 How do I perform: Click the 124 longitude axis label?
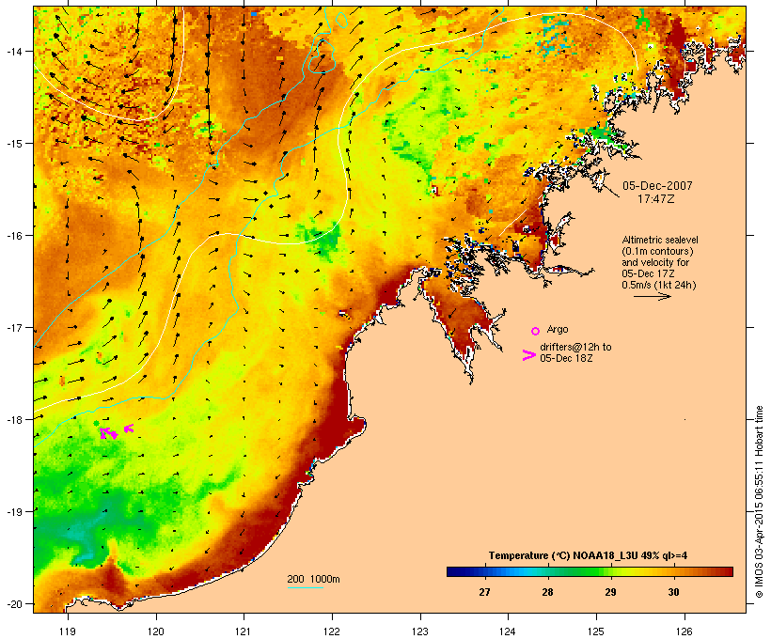click(x=508, y=631)
